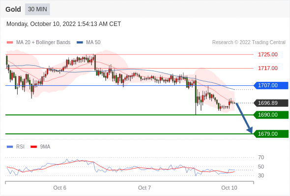Click the blue 1707.00 pivot price tag

point(271,85)
